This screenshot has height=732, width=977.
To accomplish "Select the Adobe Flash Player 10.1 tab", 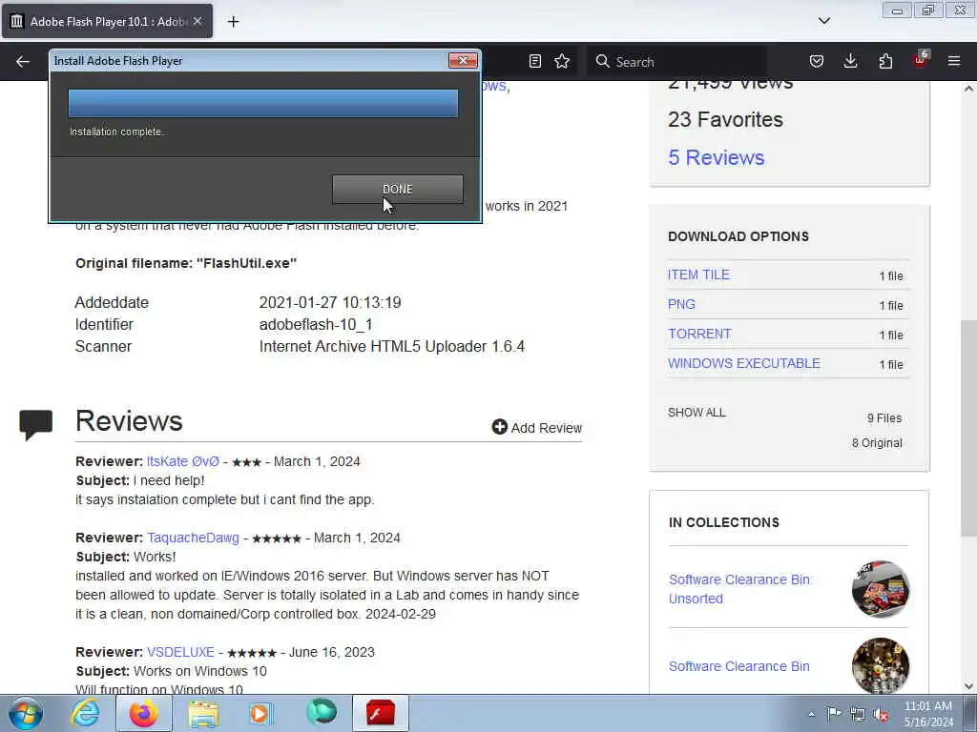I will (x=107, y=21).
